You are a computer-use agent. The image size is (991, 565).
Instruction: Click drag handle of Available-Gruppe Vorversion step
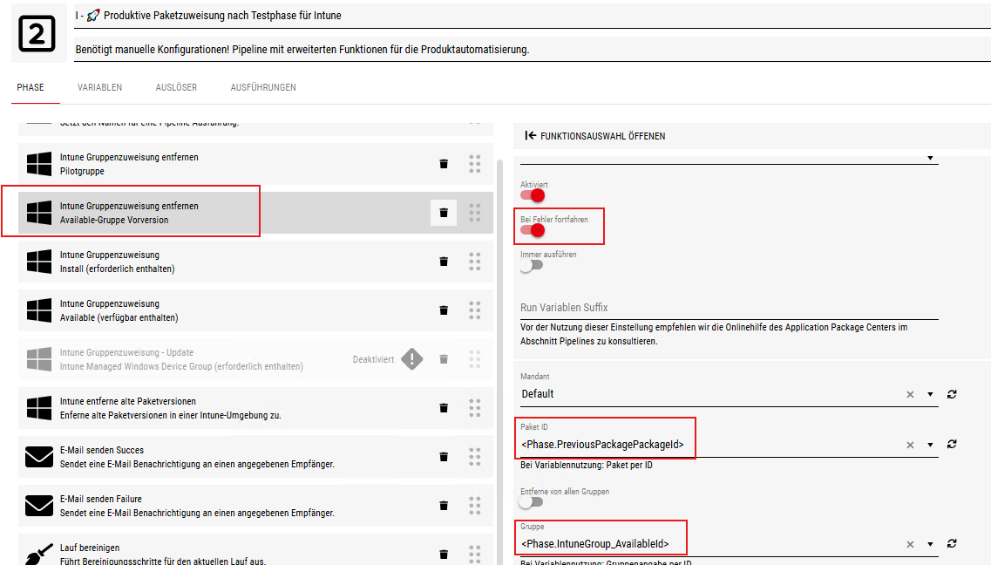click(x=475, y=213)
